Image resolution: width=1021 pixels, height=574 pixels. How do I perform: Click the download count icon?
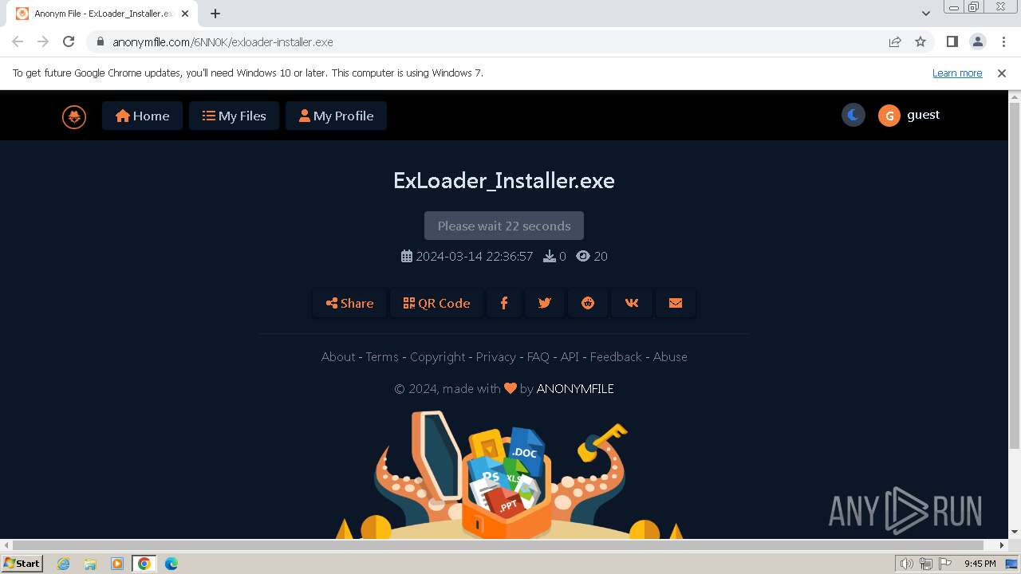[550, 256]
